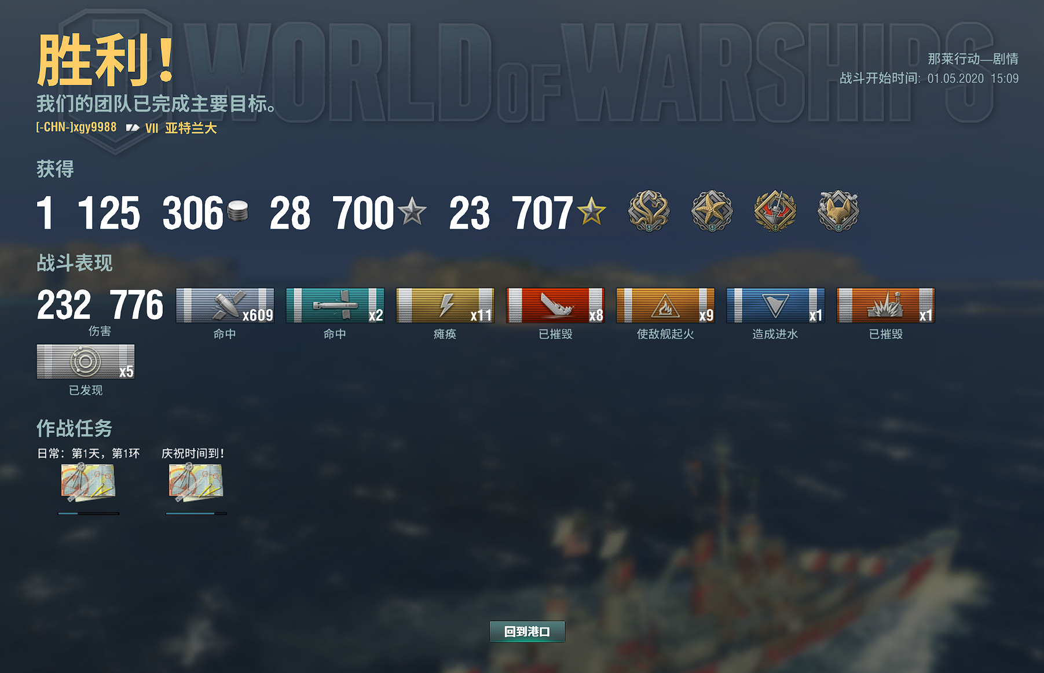1044x673 pixels.
Task: Click the 回到港口 return to port button
Action: click(x=527, y=631)
